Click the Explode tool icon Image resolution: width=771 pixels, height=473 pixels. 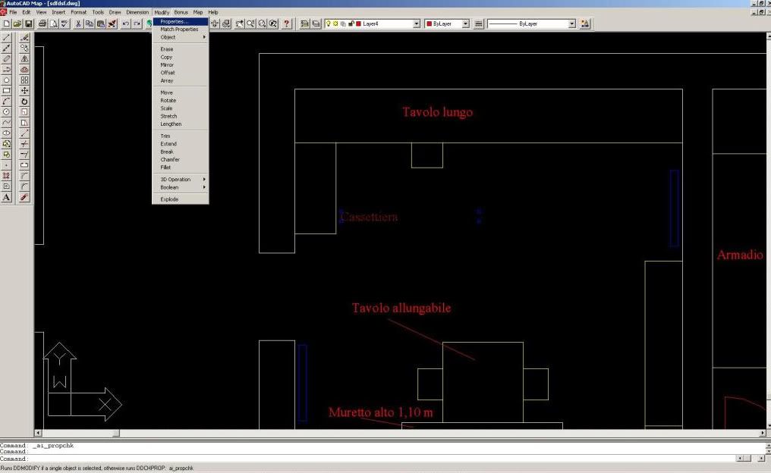tap(24, 197)
